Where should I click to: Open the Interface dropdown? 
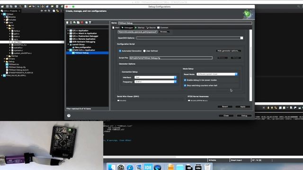tap(155, 77)
